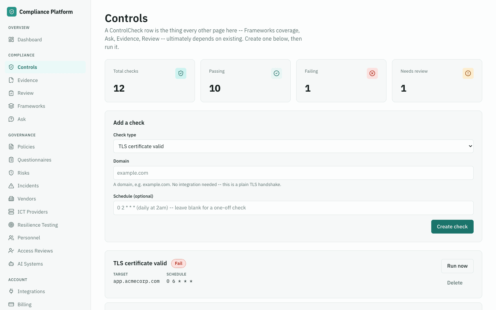Click the Dashboard grid icon in the sidebar
Image resolution: width=496 pixels, height=310 pixels.
coord(11,40)
